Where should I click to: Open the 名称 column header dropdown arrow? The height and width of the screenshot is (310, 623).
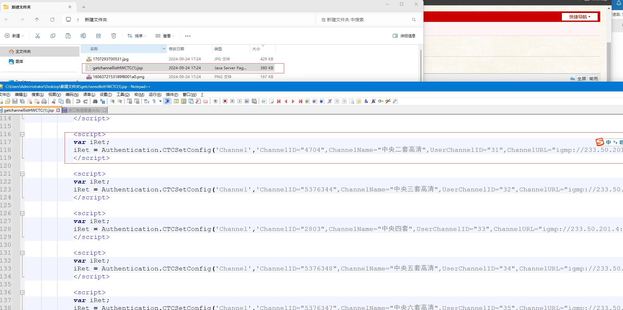(x=164, y=49)
